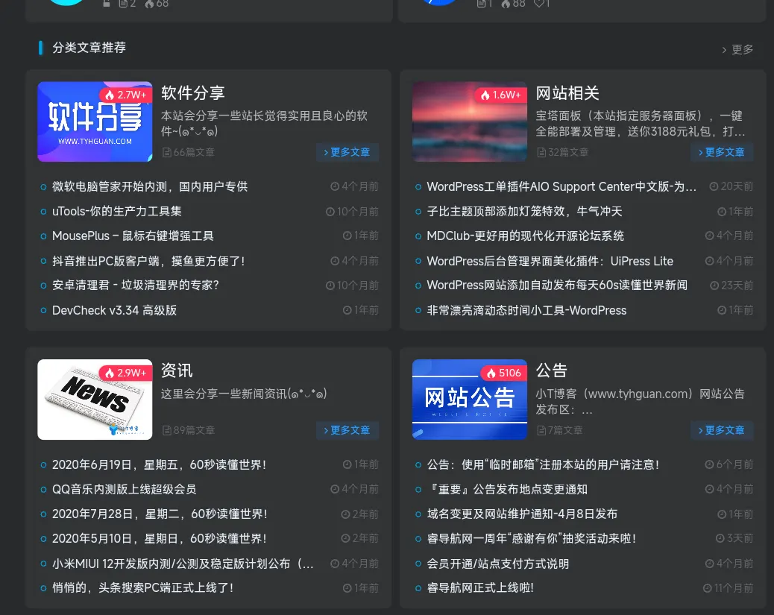The height and width of the screenshot is (615, 774).
Task: Open the 网站公告 category thumbnail
Action: click(470, 400)
